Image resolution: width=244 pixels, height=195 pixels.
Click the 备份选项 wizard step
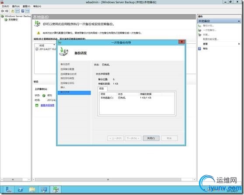coord(65,64)
